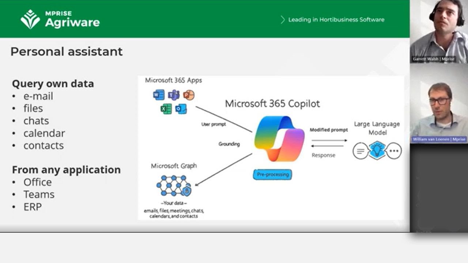Click the 'Personal assistant' slide title
Image resolution: width=468 pixels, height=263 pixels.
67,52
